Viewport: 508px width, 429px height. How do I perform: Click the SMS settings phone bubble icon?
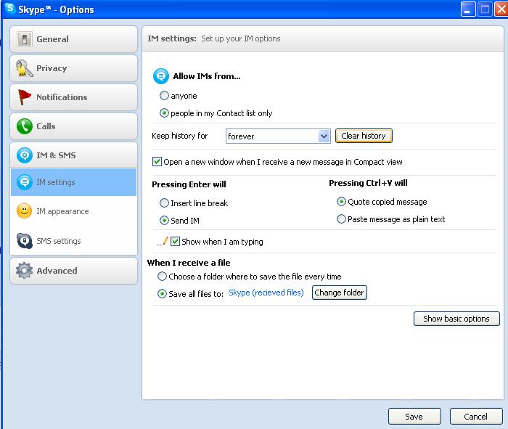[24, 241]
